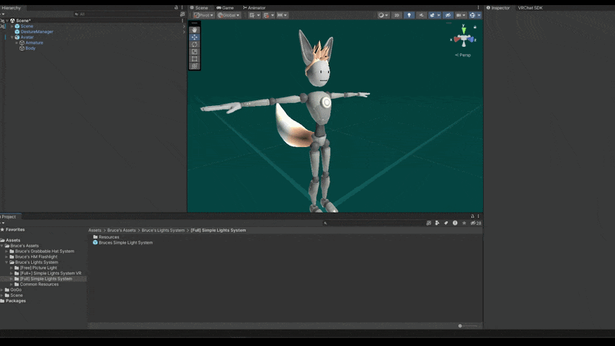Adjust the project icon size slider
This screenshot has height=346, width=615.
[x=467, y=326]
